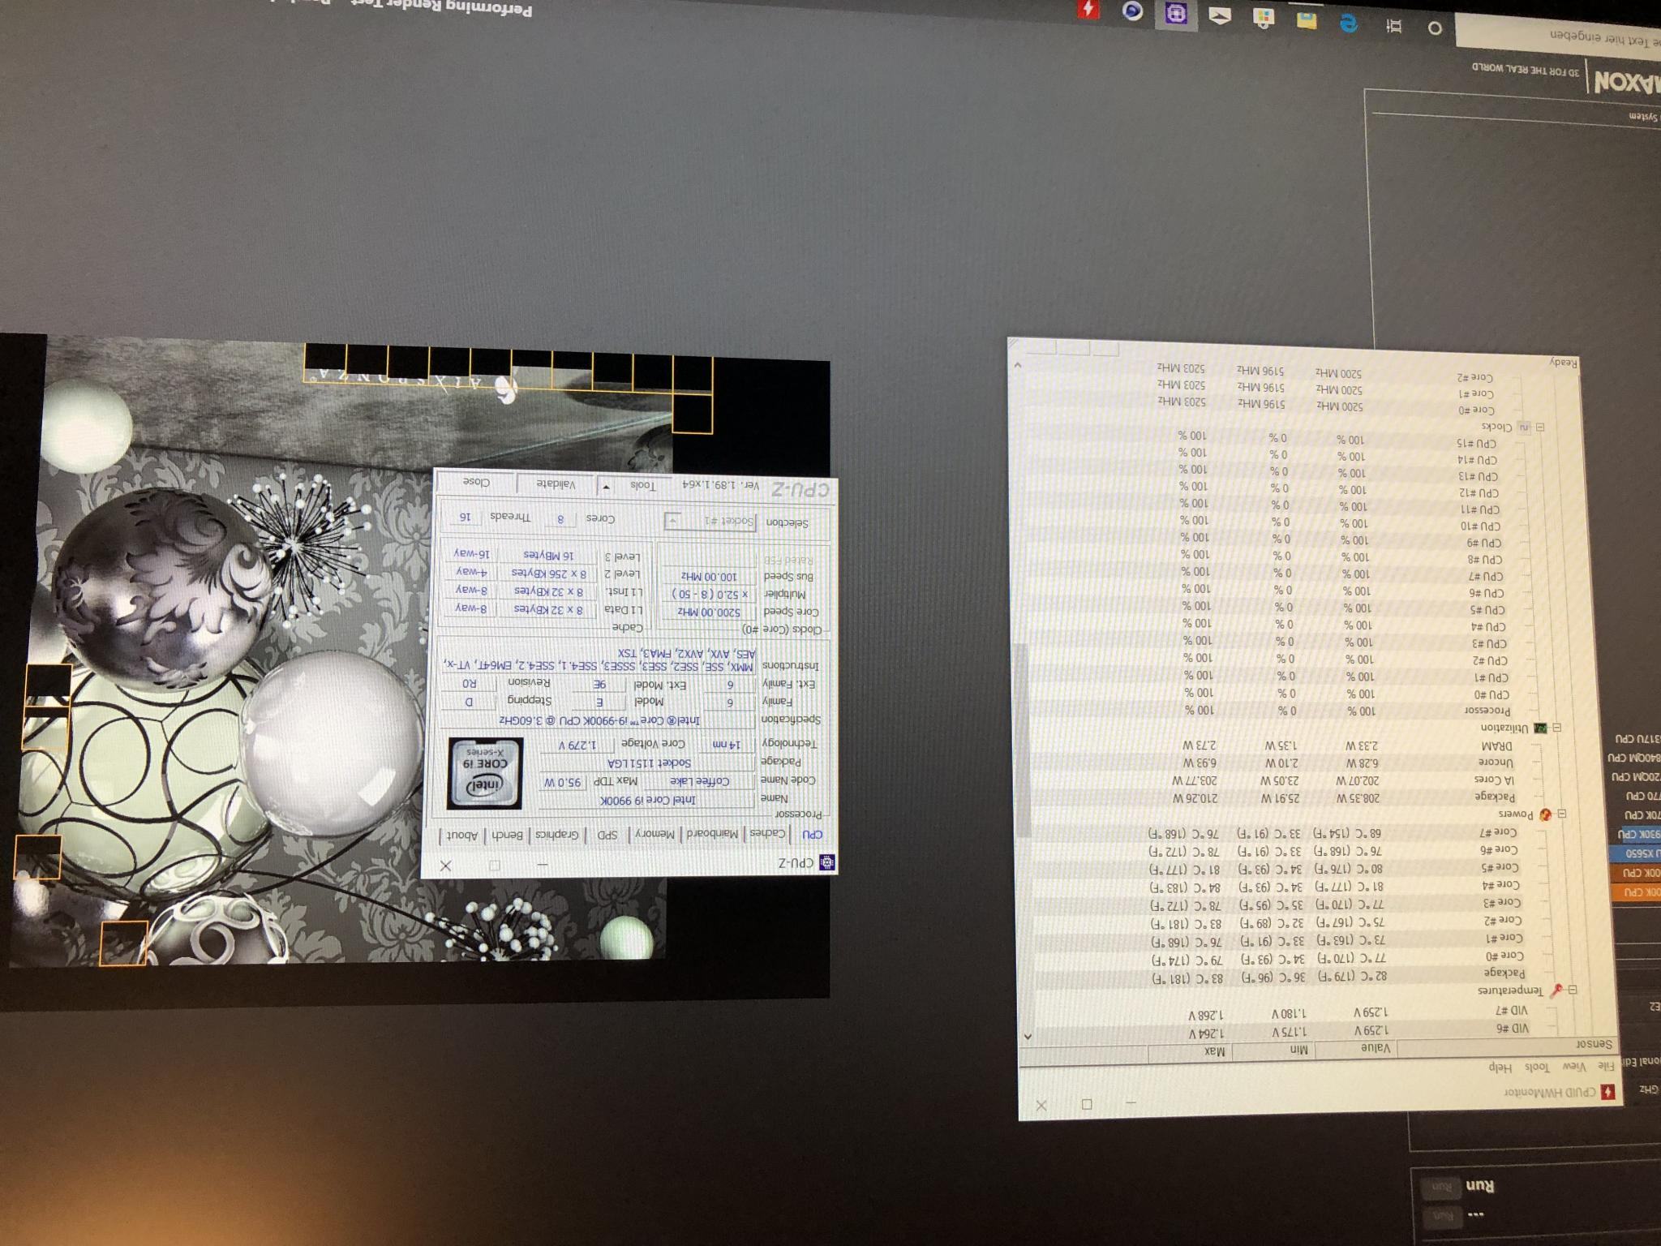Open Edge browser from the taskbar
This screenshot has width=1661, height=1246.
(1348, 23)
